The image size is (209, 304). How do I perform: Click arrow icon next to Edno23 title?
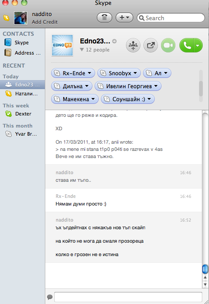click(114, 41)
